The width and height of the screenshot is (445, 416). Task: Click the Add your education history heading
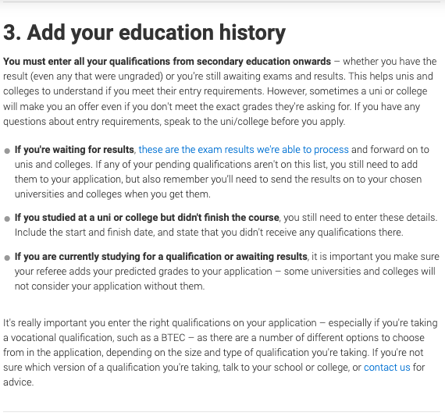144,33
